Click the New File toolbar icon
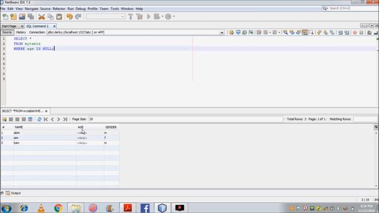Viewport: 379px width, 213px height. pos(5,17)
